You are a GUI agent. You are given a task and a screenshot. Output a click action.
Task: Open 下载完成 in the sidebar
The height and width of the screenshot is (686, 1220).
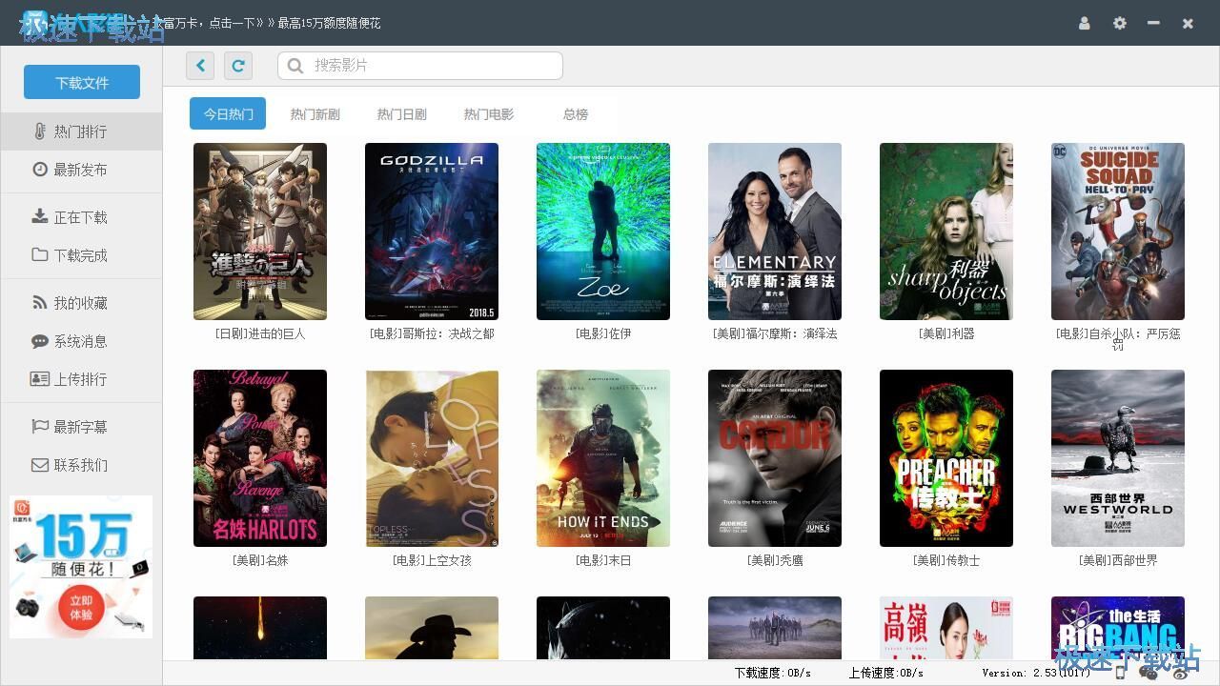(81, 255)
